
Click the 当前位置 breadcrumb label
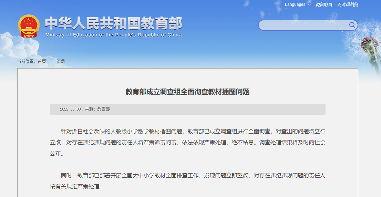(x=26, y=61)
